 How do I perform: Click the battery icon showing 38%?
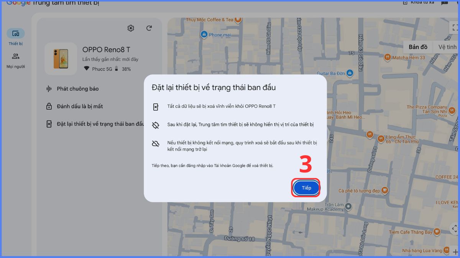coord(117,69)
